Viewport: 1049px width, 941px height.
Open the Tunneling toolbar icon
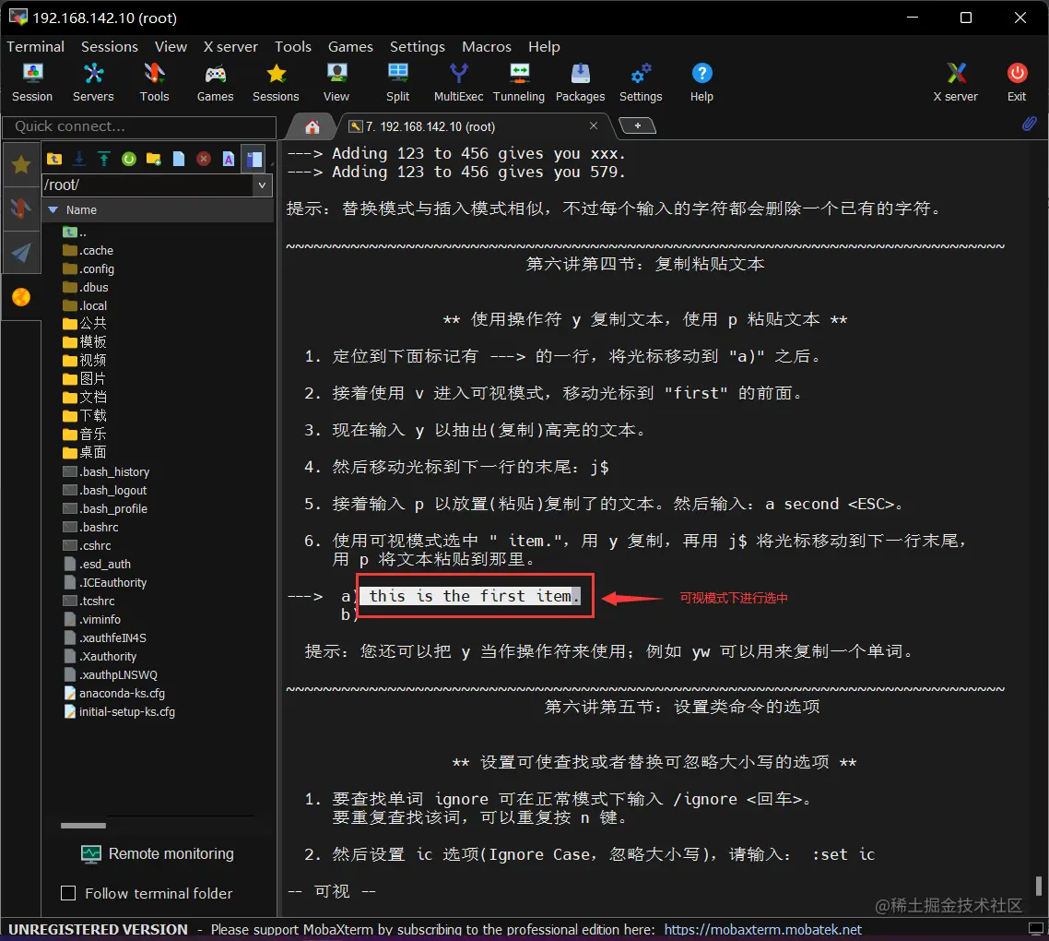pos(518,82)
